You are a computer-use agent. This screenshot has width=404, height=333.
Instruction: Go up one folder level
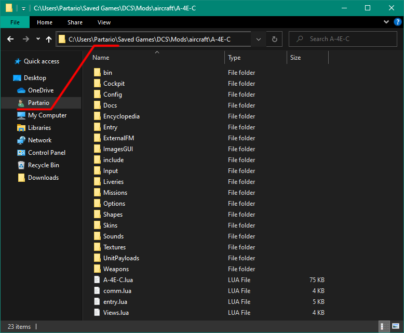pos(49,39)
